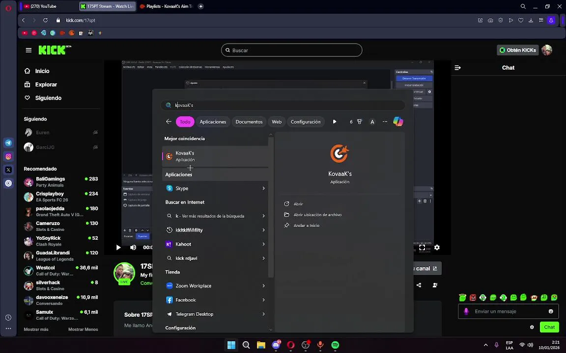Open followed channel Euren

pyautogui.click(x=60, y=132)
